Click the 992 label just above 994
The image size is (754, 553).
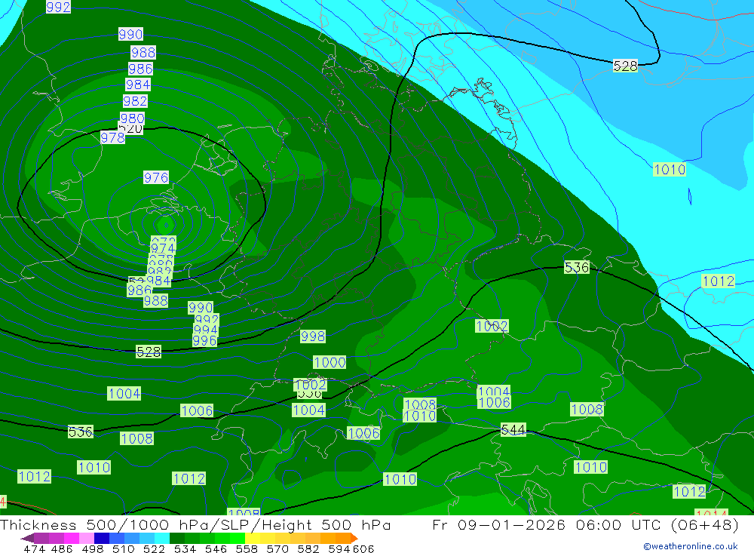[x=207, y=319]
